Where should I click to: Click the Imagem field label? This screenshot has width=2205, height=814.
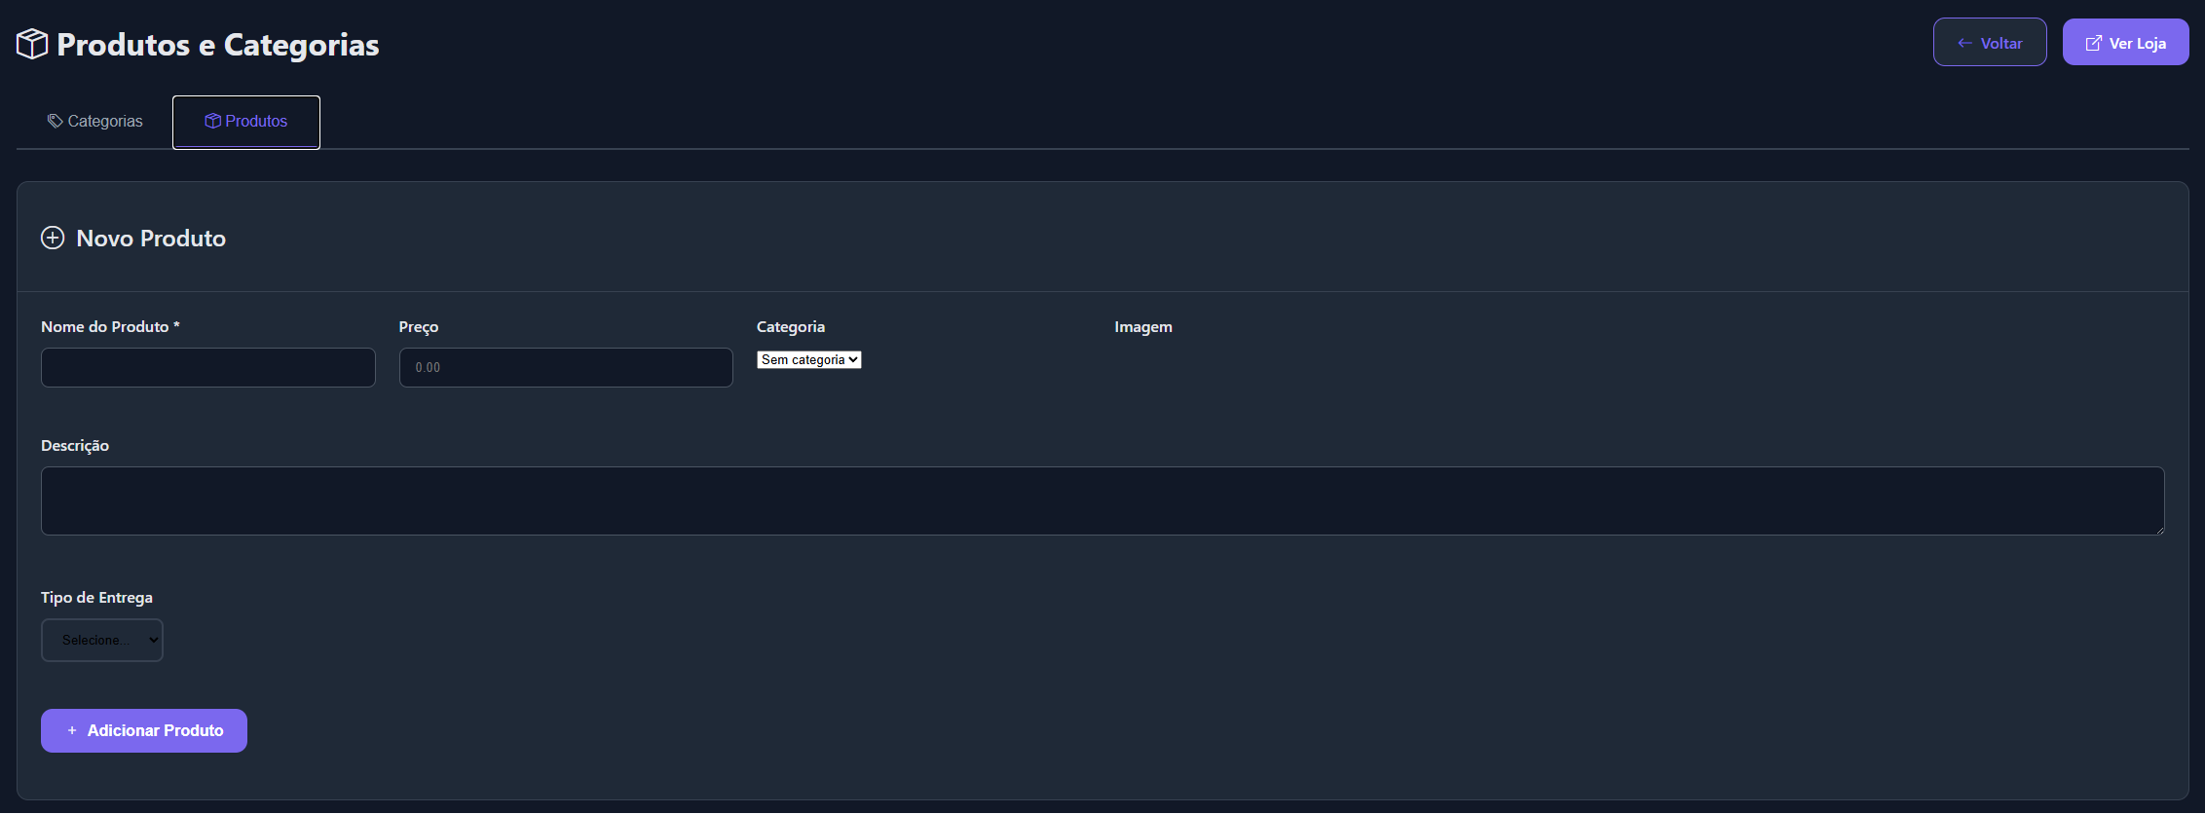[x=1142, y=327]
